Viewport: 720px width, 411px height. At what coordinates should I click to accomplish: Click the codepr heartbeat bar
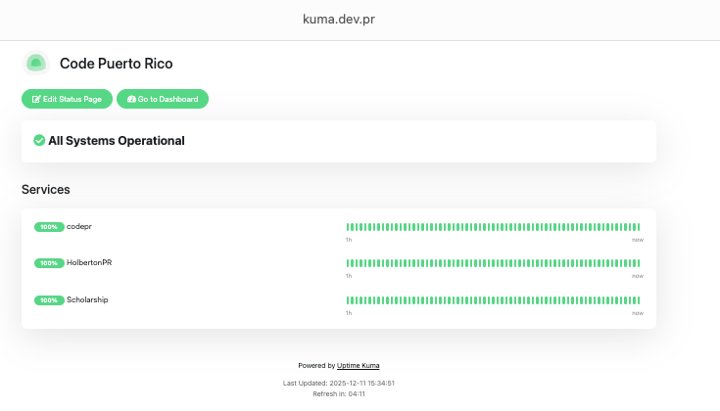493,227
